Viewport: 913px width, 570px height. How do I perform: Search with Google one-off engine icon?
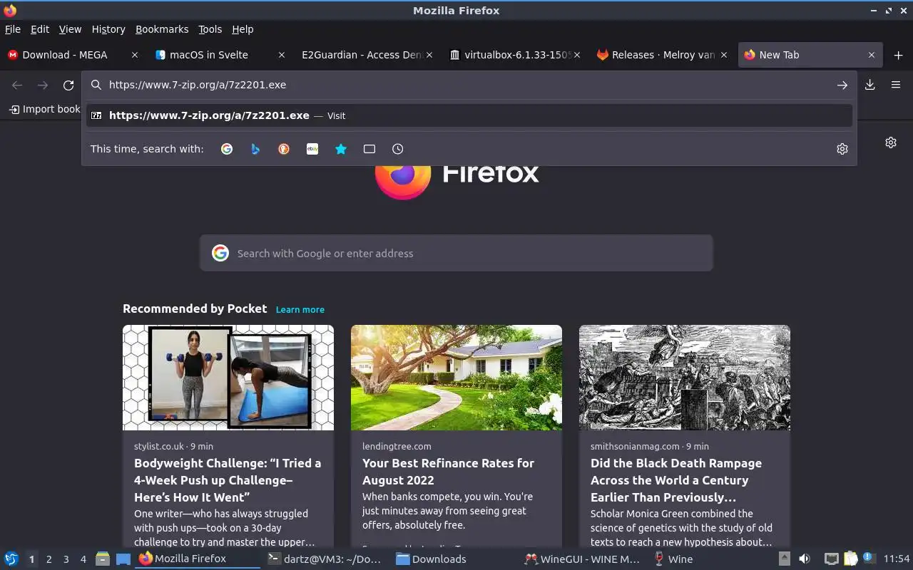[x=227, y=149]
